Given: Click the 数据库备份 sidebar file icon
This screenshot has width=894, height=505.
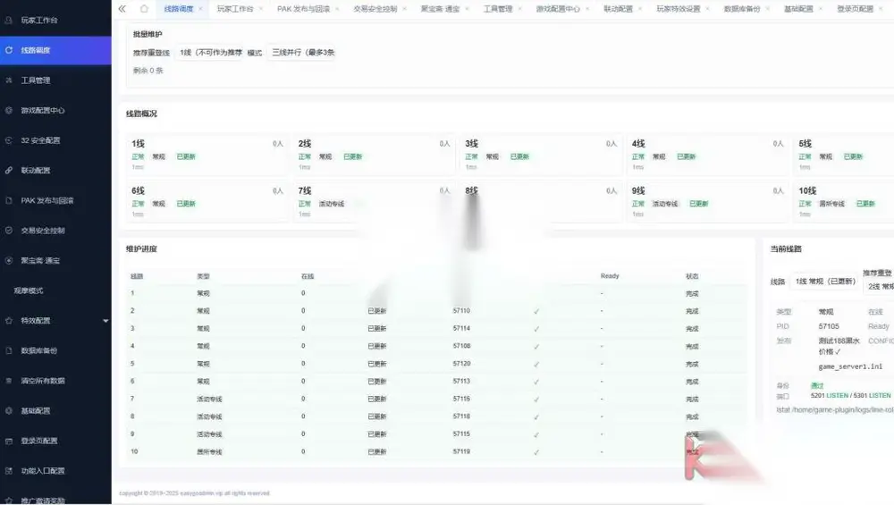Looking at the screenshot, I should [x=9, y=350].
